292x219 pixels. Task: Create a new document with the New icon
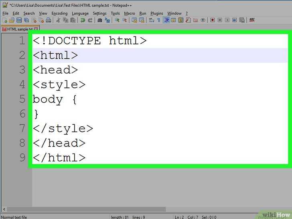click(5, 20)
